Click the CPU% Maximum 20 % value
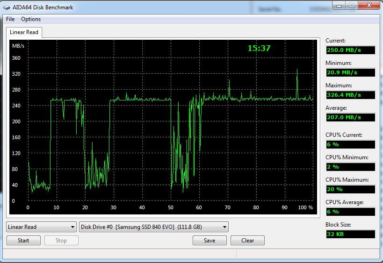 (x=351, y=189)
